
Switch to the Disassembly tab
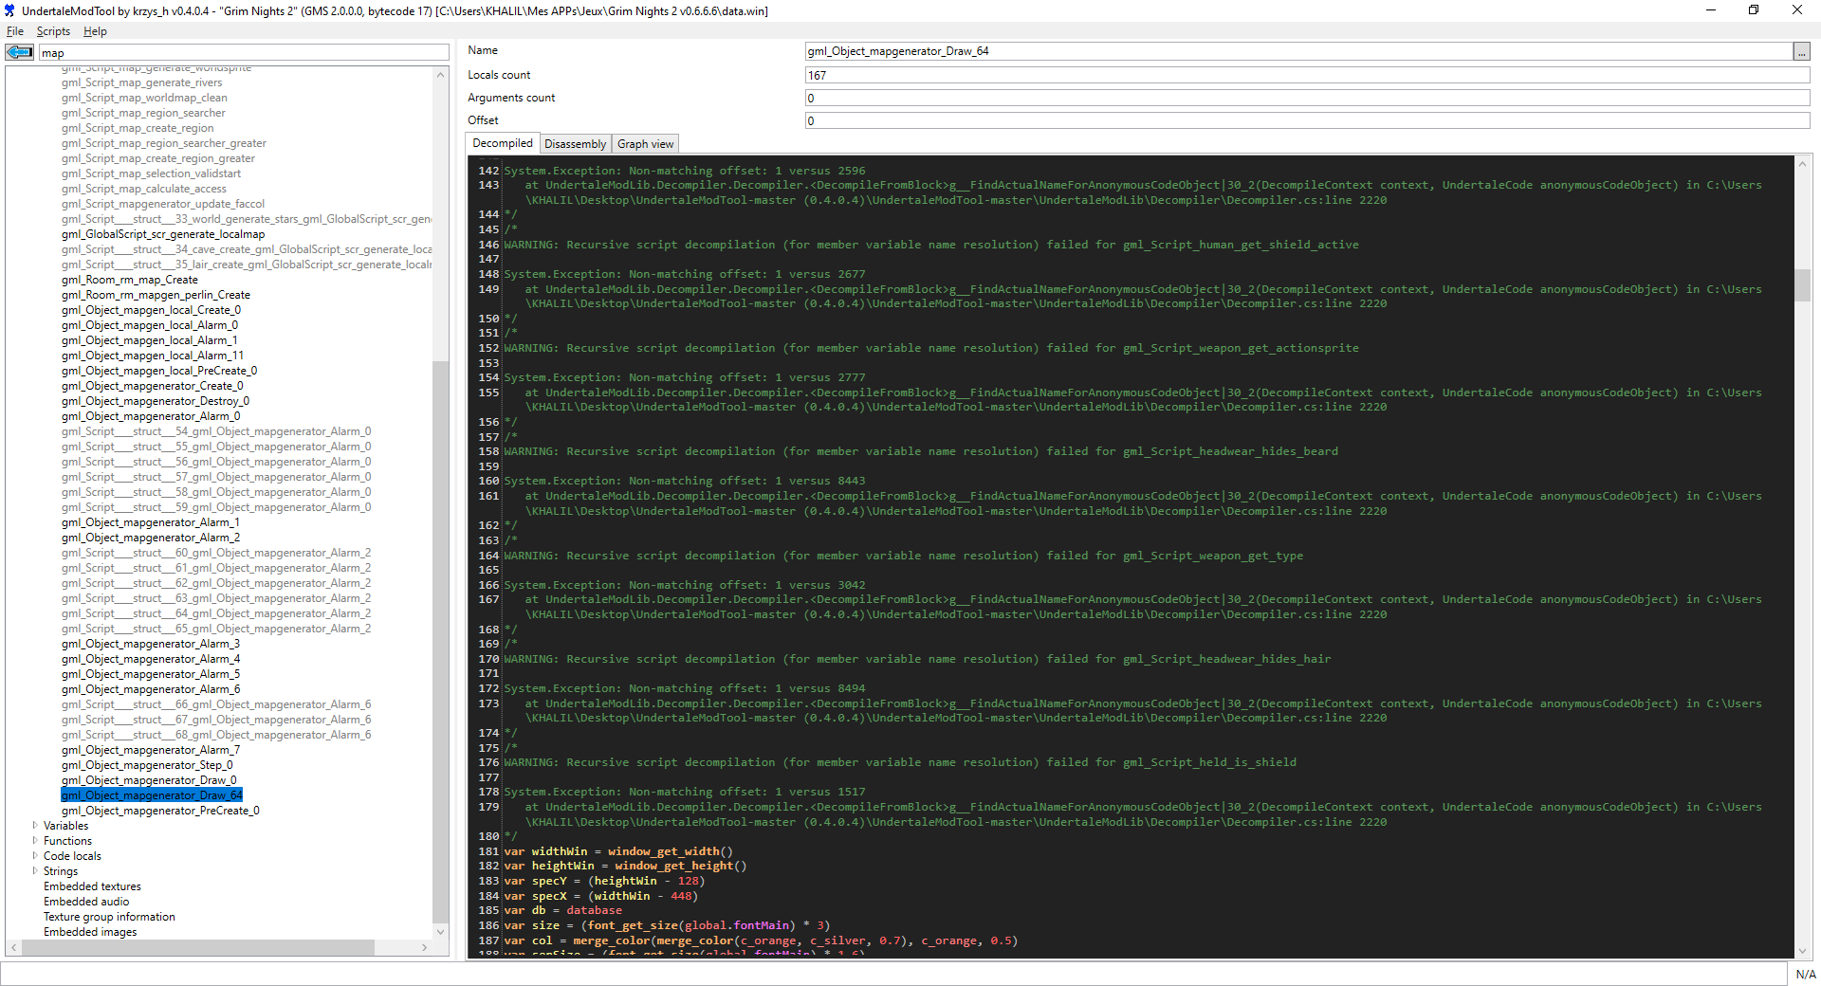(x=575, y=143)
